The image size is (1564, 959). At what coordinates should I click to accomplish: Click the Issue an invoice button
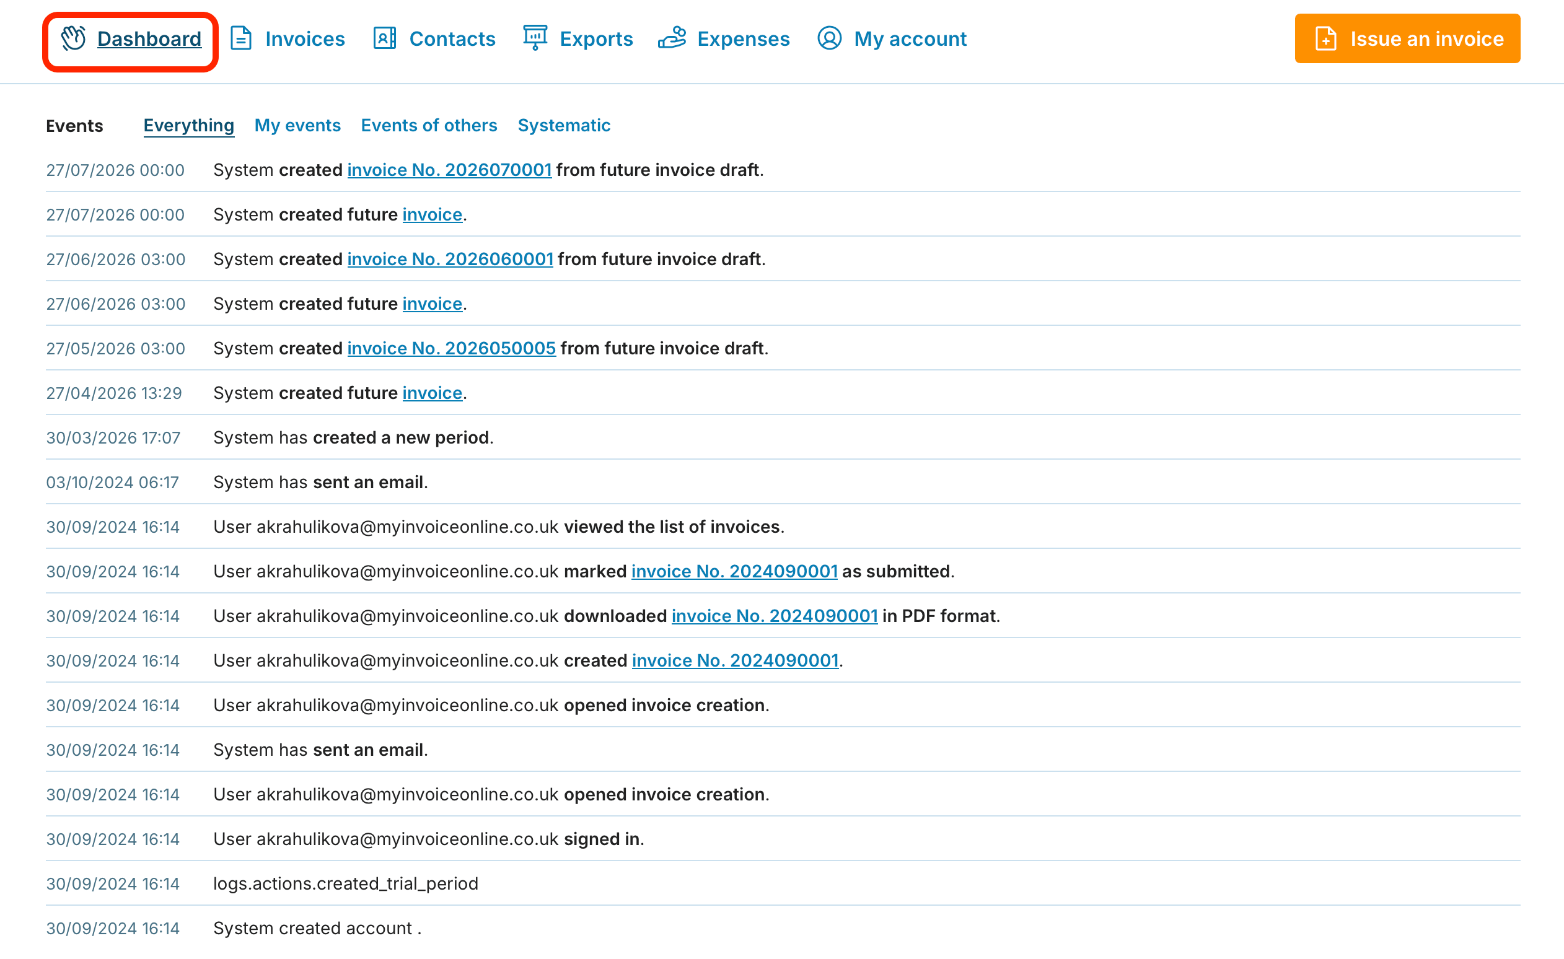tap(1407, 38)
